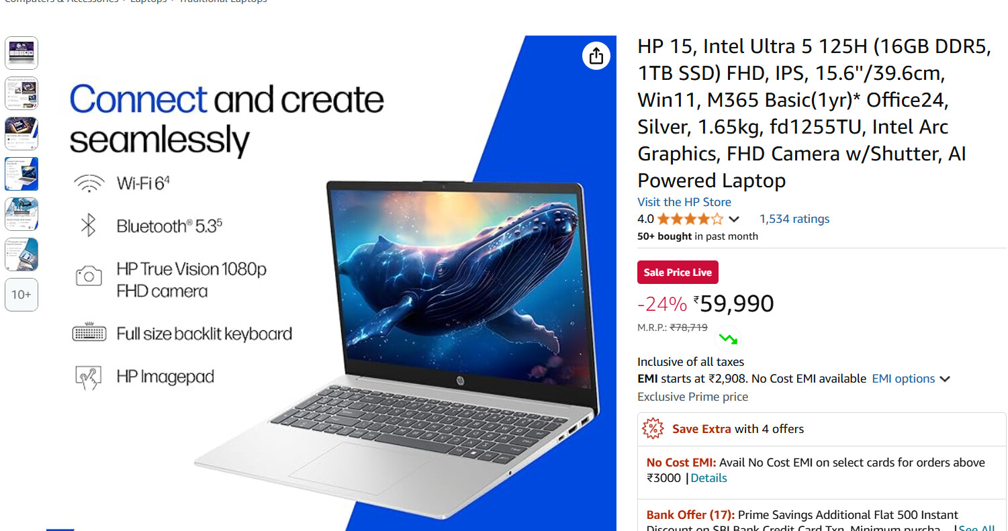Select the first product thumbnail

point(21,53)
